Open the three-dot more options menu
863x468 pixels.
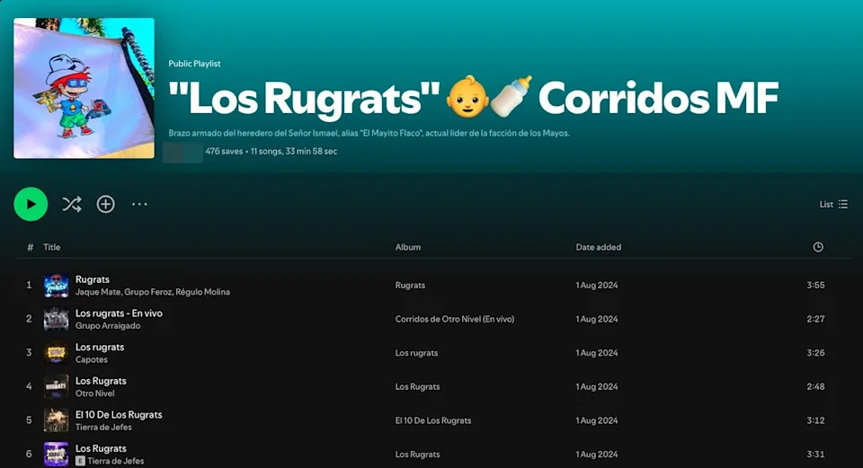[140, 204]
